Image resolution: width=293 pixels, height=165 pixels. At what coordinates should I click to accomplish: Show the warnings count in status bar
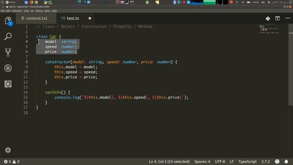tap(16, 161)
